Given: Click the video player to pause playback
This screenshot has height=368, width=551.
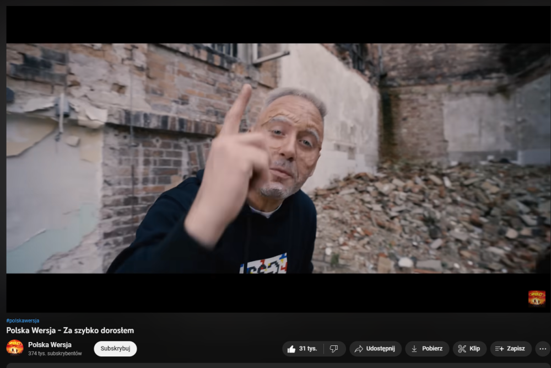Looking at the screenshot, I should pos(278,158).
